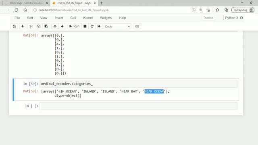Open browser Collections icon
Image resolution: width=258 pixels, height=145 pixels.
pos(226,10)
